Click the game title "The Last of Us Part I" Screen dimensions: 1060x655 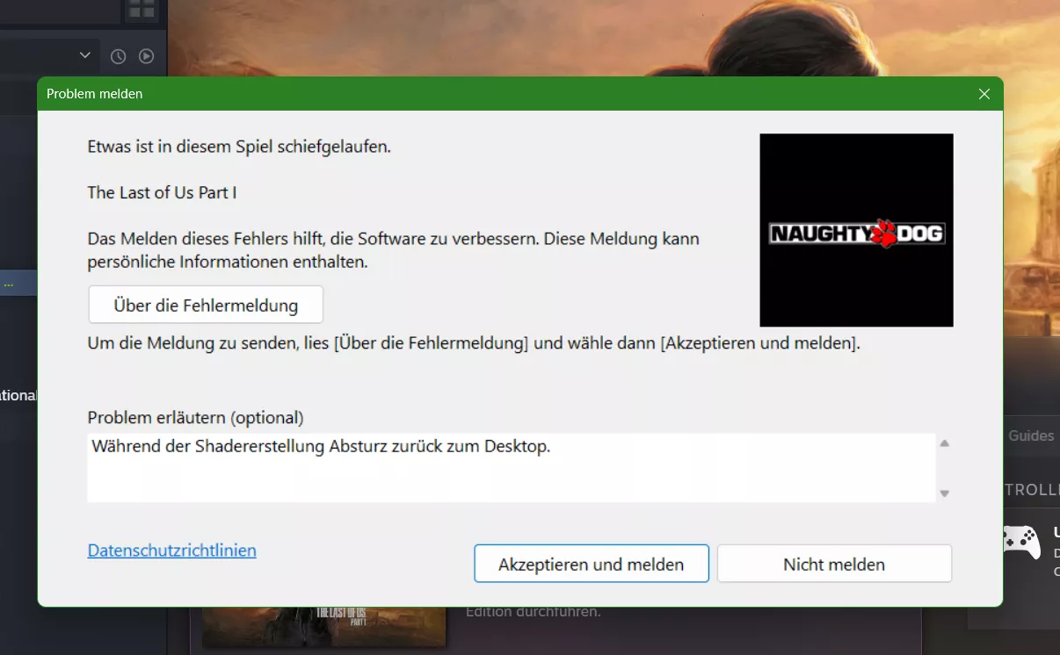coord(163,192)
